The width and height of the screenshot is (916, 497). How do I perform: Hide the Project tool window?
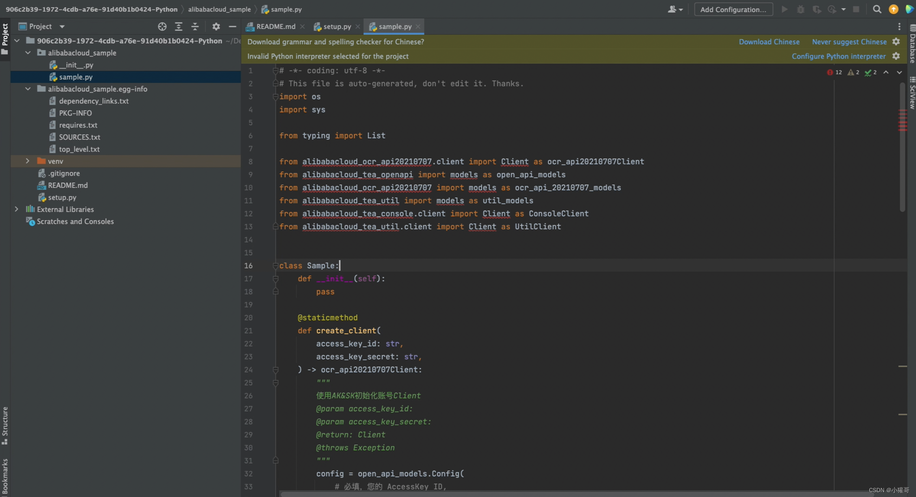pyautogui.click(x=232, y=26)
